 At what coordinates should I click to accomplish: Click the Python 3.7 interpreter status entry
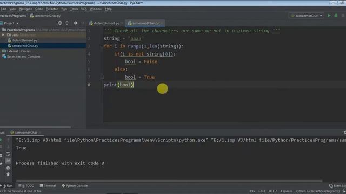pos(317,191)
